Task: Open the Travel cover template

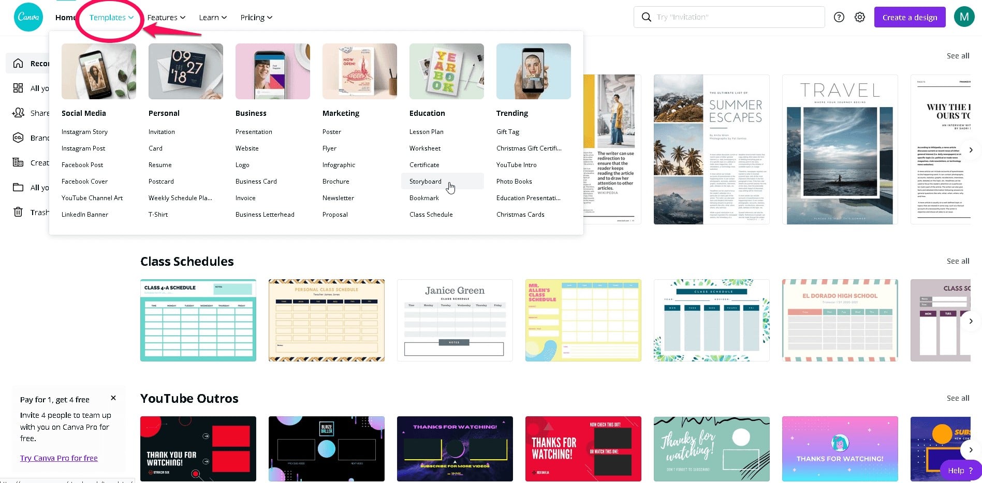Action: pos(840,149)
